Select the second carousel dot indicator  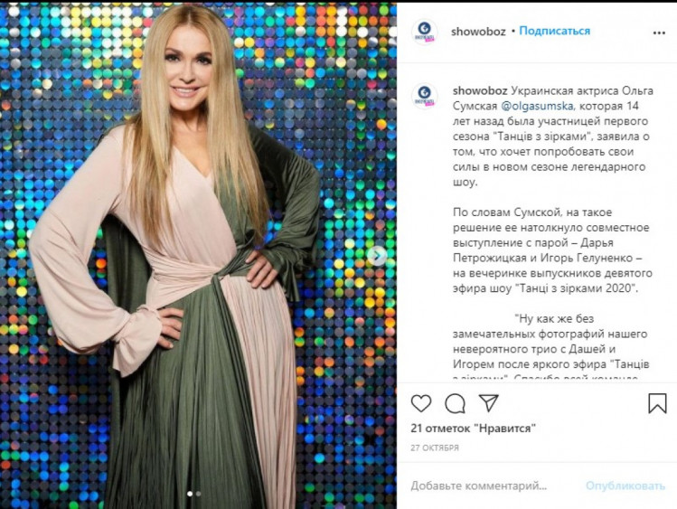199,494
